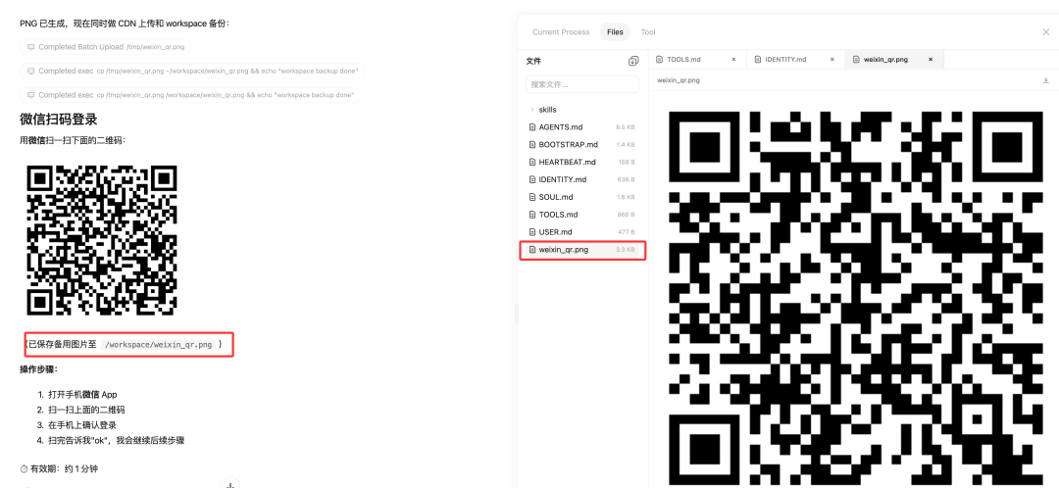
Task: Select weixin_qr.png in the file list
Action: click(564, 250)
